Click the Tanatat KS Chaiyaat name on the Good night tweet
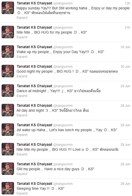The image size is (132, 196). click(34, 66)
